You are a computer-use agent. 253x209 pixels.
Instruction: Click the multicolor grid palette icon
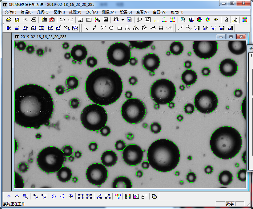pyautogui.click(x=245, y=20)
